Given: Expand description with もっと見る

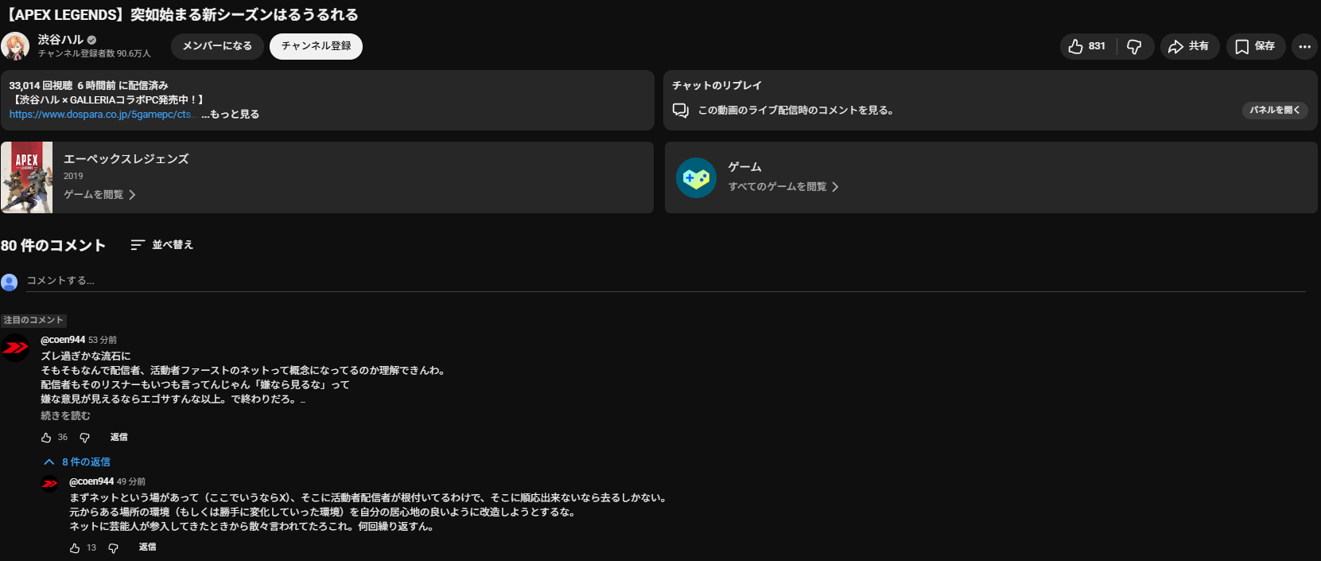Looking at the screenshot, I should [231, 115].
